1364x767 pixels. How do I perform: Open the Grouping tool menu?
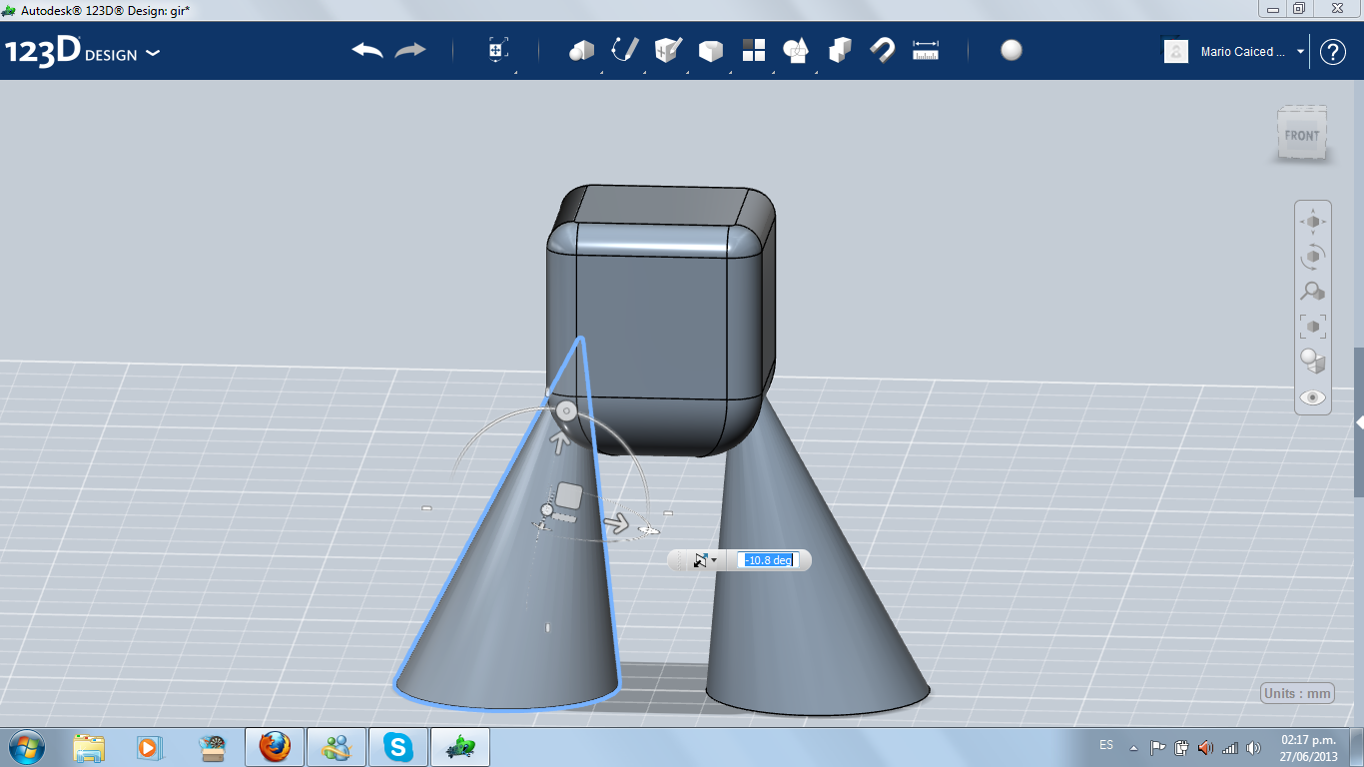point(796,50)
